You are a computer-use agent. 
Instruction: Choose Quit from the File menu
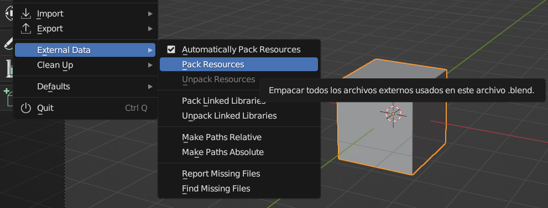tap(85, 108)
